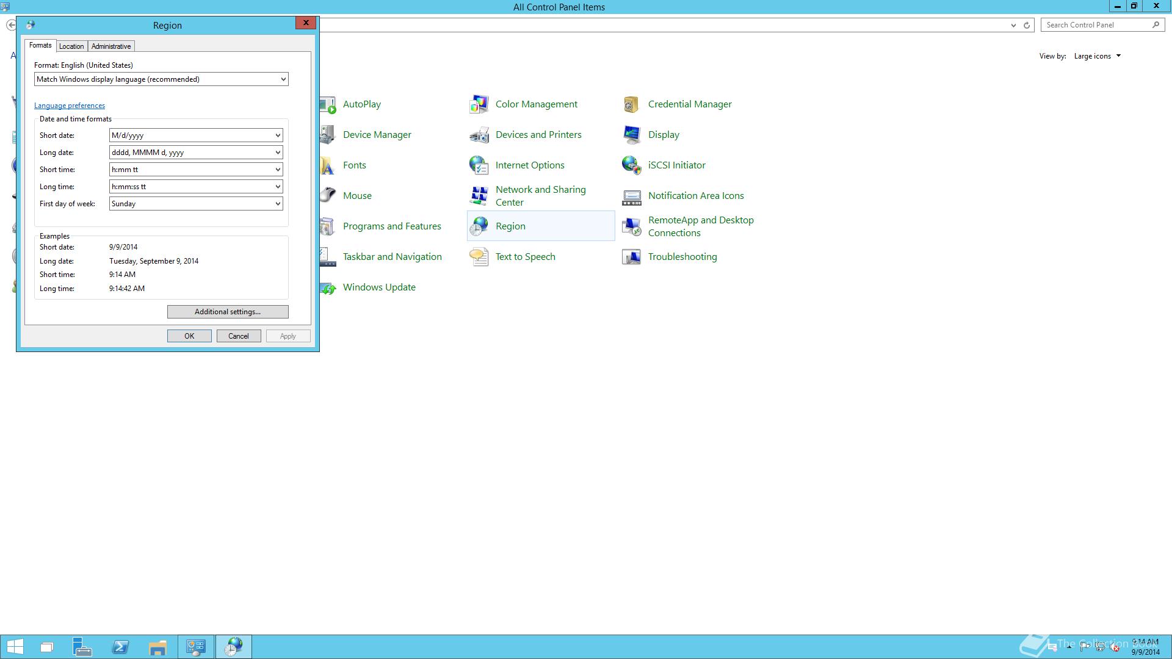The height and width of the screenshot is (659, 1172).
Task: Open the Display text link
Action: pos(664,135)
